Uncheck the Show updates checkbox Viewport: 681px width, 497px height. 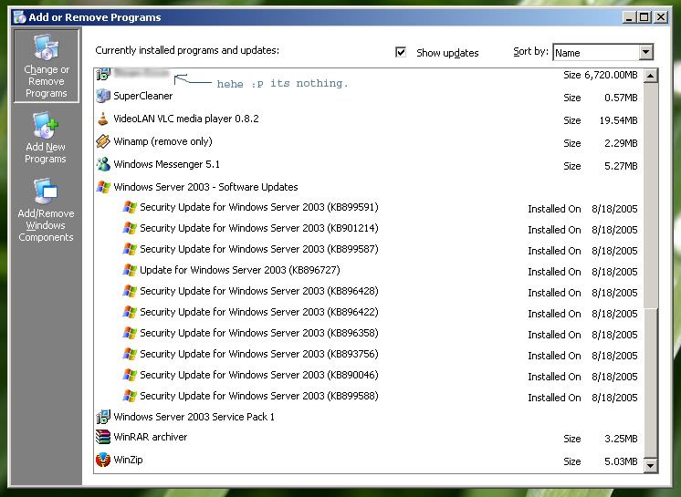tap(401, 53)
